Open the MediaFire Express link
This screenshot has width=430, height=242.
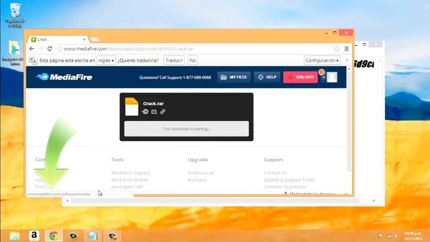point(130,173)
